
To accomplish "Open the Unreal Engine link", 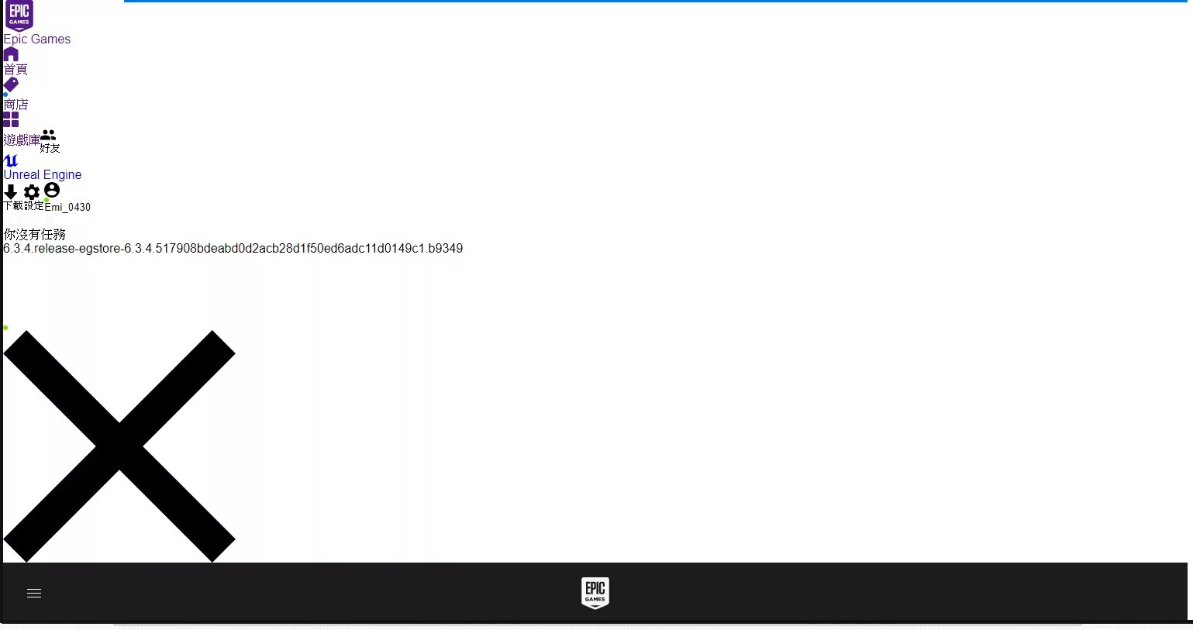I will click(43, 175).
